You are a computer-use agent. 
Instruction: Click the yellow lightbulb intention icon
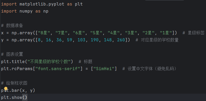[6, 89]
